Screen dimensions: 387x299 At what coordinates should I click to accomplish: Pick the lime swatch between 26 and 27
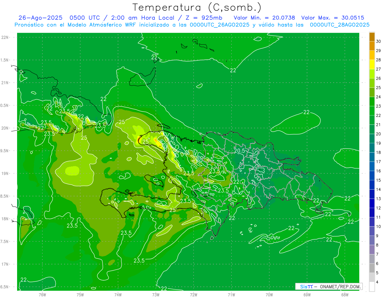point(372,74)
